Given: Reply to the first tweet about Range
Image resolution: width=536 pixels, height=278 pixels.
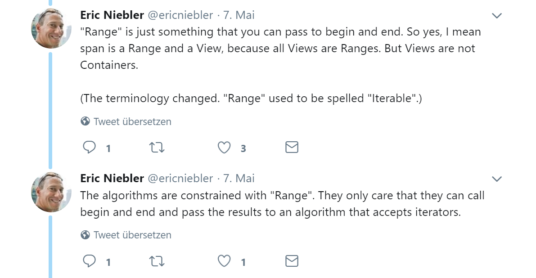Looking at the screenshot, I should point(90,147).
